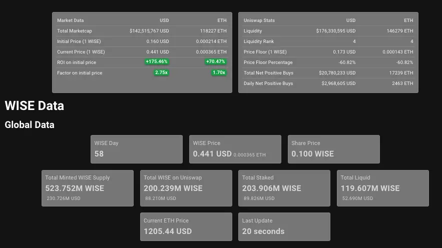Image resolution: width=442 pixels, height=248 pixels.
Task: Select the 0.000365 ETH text in WISE Price card
Action: pos(249,155)
